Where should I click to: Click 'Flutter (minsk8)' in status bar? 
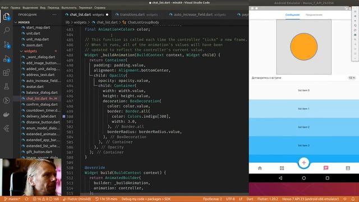pyautogui.click(x=77, y=199)
